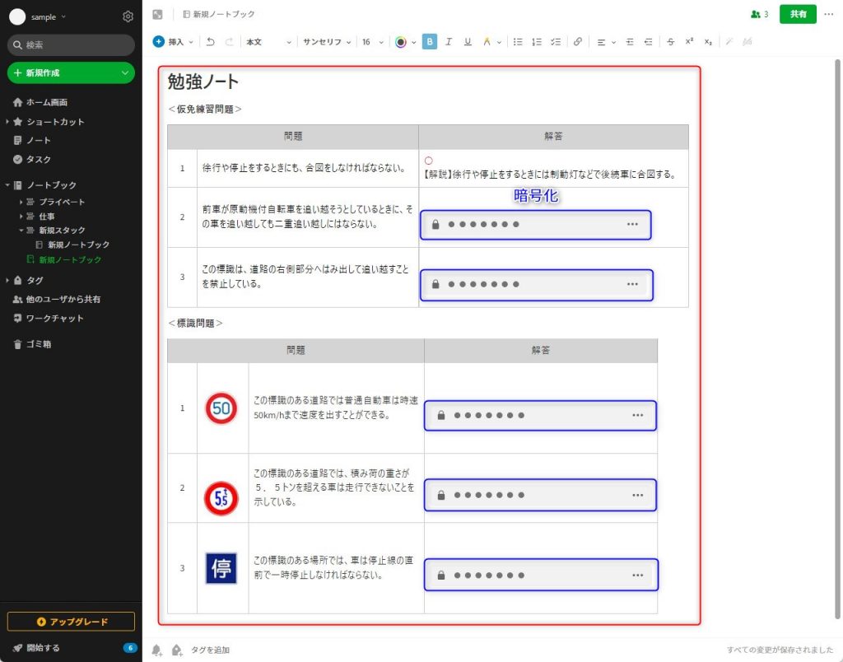Add a reminder with the bell icon
Image resolution: width=843 pixels, height=662 pixels.
156,650
